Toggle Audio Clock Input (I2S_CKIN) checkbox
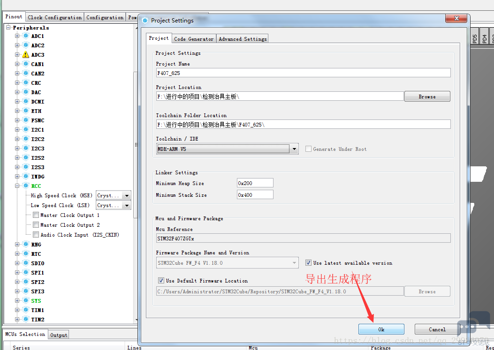The height and width of the screenshot is (350, 494). click(x=36, y=234)
